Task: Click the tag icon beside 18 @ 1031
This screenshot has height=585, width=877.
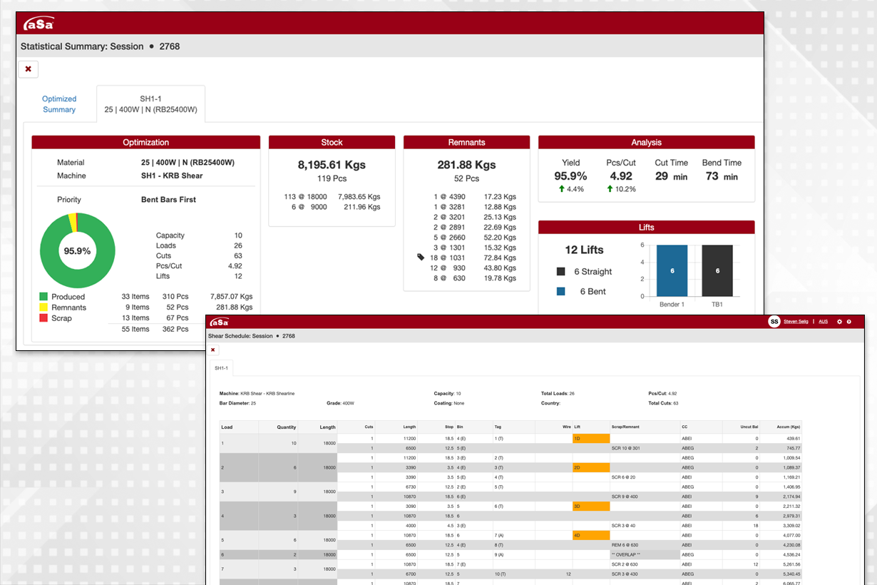Action: pyautogui.click(x=421, y=258)
